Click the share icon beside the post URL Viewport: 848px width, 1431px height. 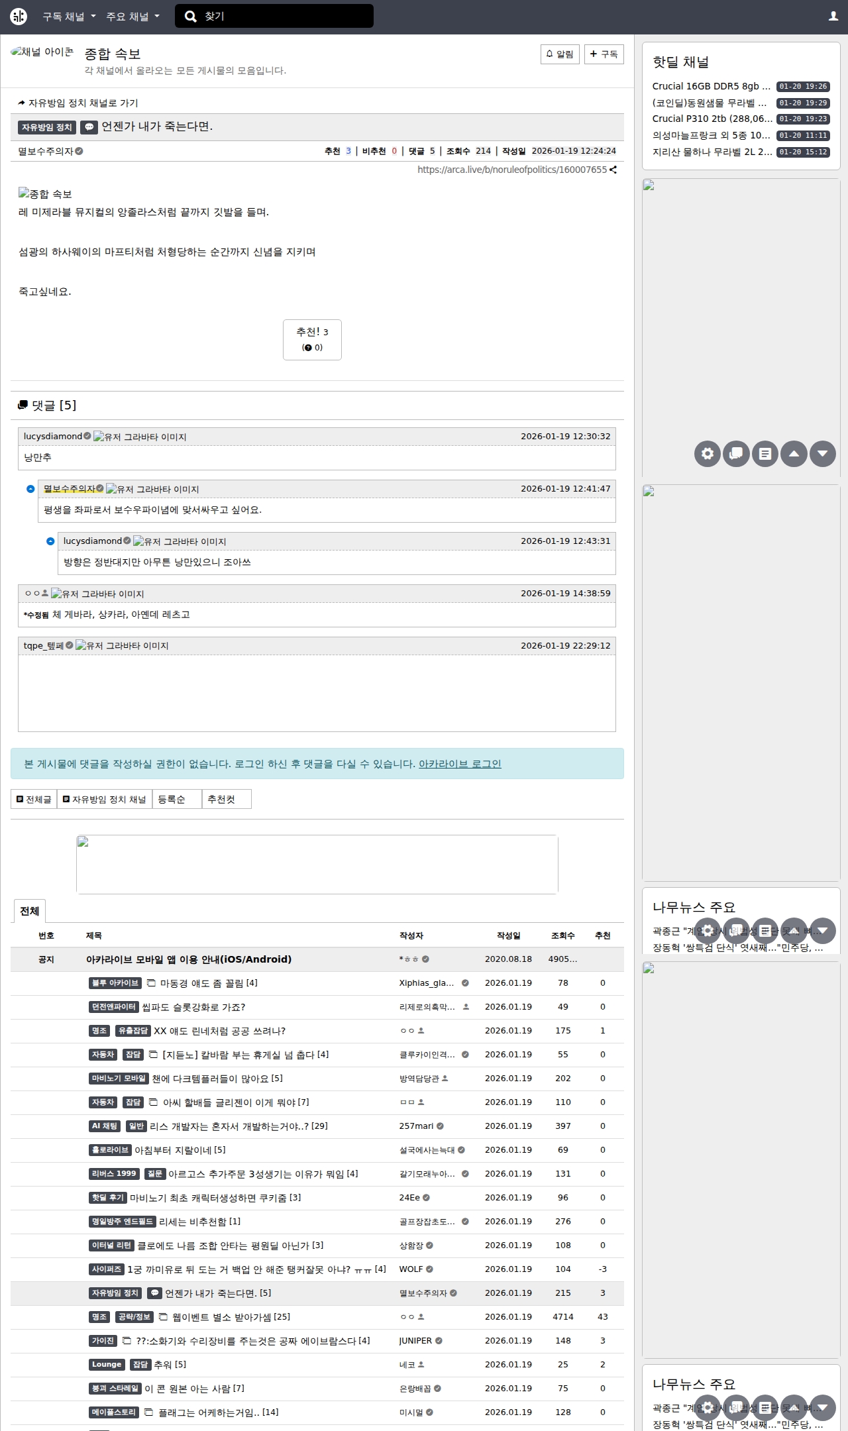[x=613, y=170]
